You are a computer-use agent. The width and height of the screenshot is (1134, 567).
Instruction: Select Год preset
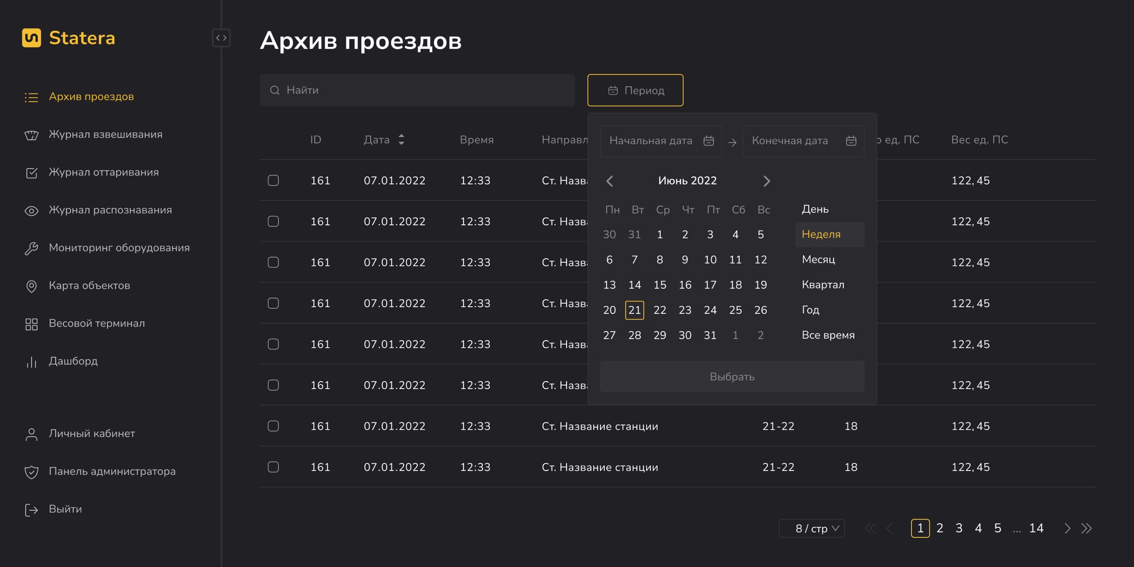click(829, 310)
